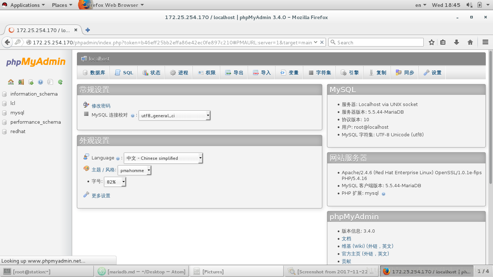The image size is (493, 277).
Task: Click the muted volume icon in top bar
Action: [469, 5]
